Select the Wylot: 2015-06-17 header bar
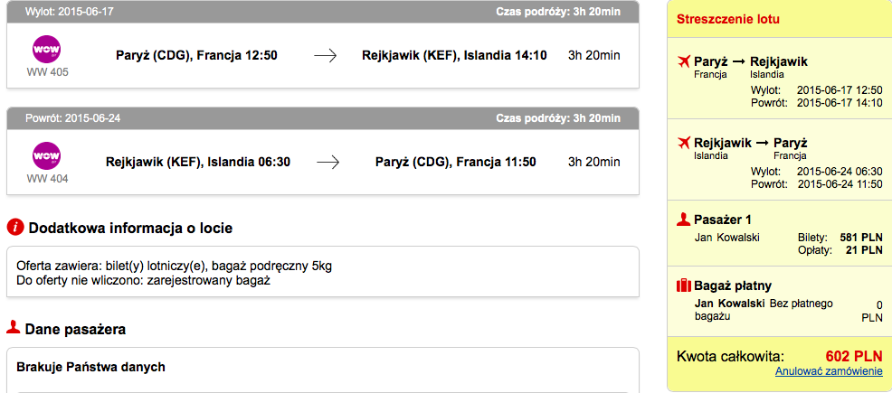Image resolution: width=892 pixels, height=393 pixels. (x=323, y=12)
